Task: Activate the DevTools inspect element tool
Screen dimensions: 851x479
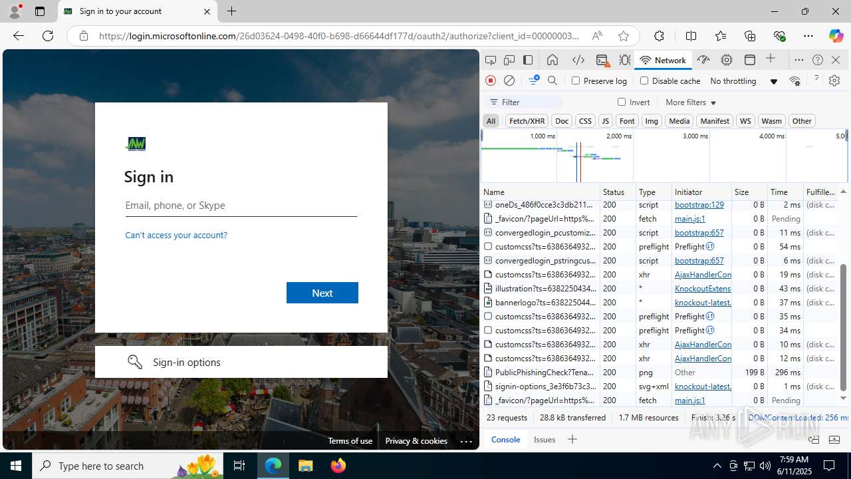Action: tap(491, 60)
